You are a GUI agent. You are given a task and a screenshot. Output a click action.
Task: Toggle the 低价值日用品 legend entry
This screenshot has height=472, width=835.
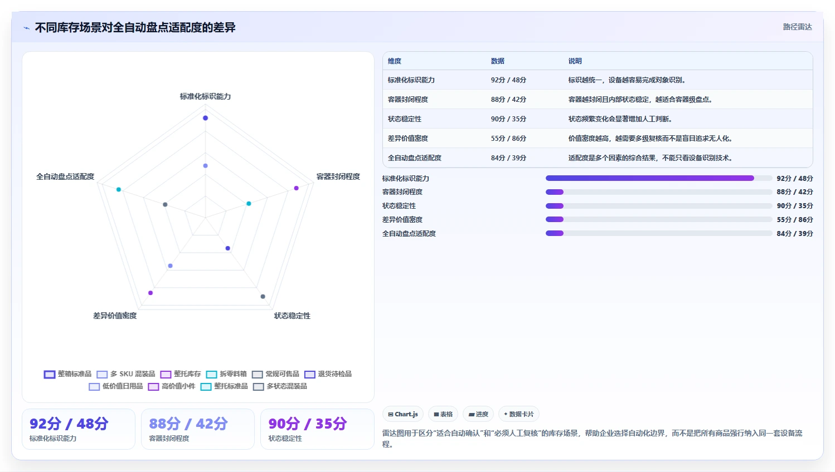coord(116,386)
